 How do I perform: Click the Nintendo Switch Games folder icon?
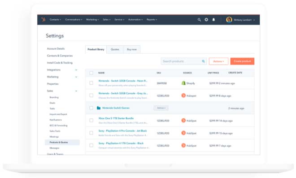point(99,108)
